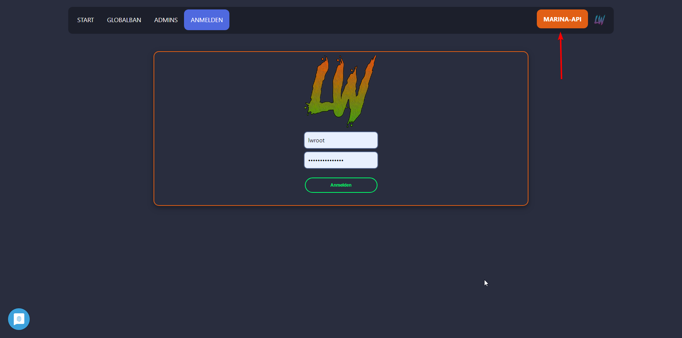Click the password dots input box
Screen dimensions: 682x338
pyautogui.click(x=341, y=160)
